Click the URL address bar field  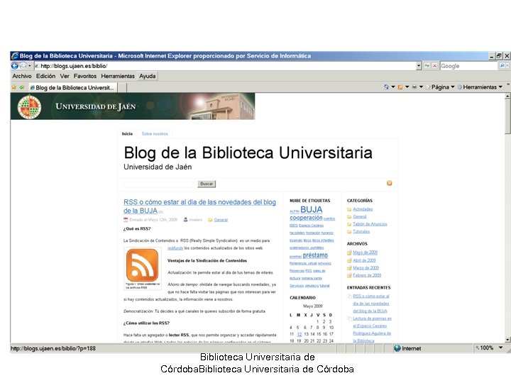(225, 66)
